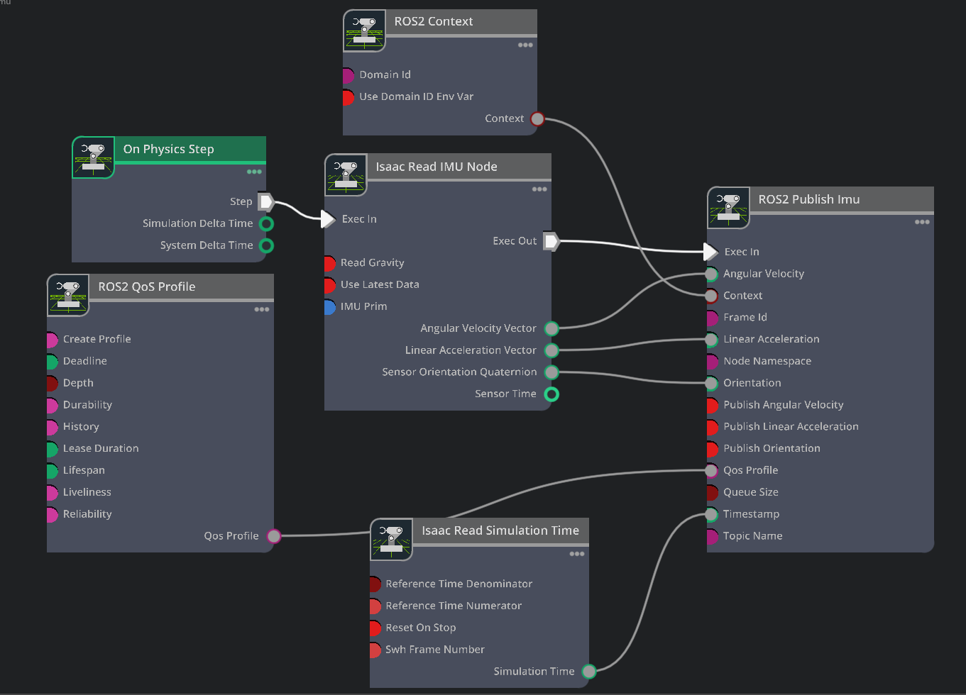Image resolution: width=966 pixels, height=695 pixels.
Task: Click the ROS2 QoS Profile node icon
Action: (68, 295)
